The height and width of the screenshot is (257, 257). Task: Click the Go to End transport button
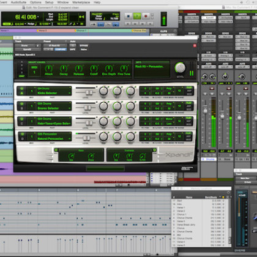point(150,24)
